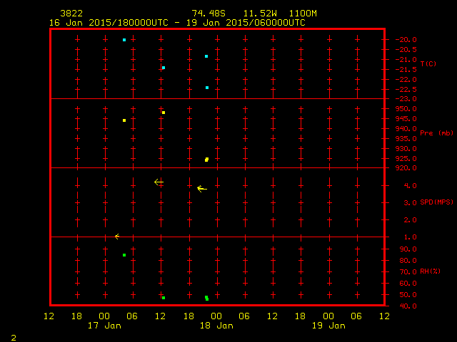Pick the lowest cyan point near -22.5
This screenshot has height=342, width=457.
pyautogui.click(x=207, y=88)
